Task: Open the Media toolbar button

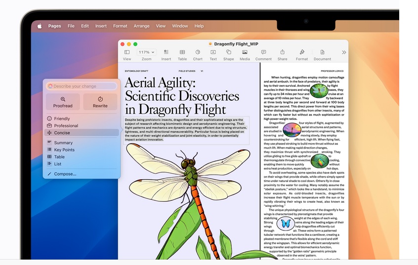Action: tap(245, 52)
